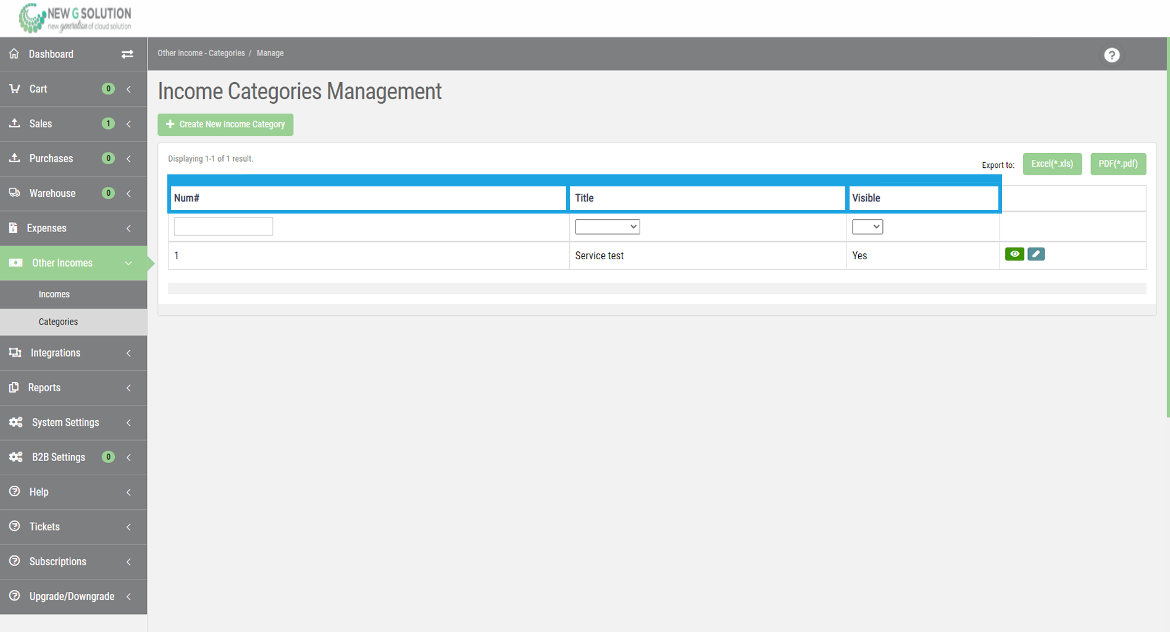Image resolution: width=1170 pixels, height=632 pixels.
Task: Open the Title filter dropdown
Action: [x=607, y=227]
